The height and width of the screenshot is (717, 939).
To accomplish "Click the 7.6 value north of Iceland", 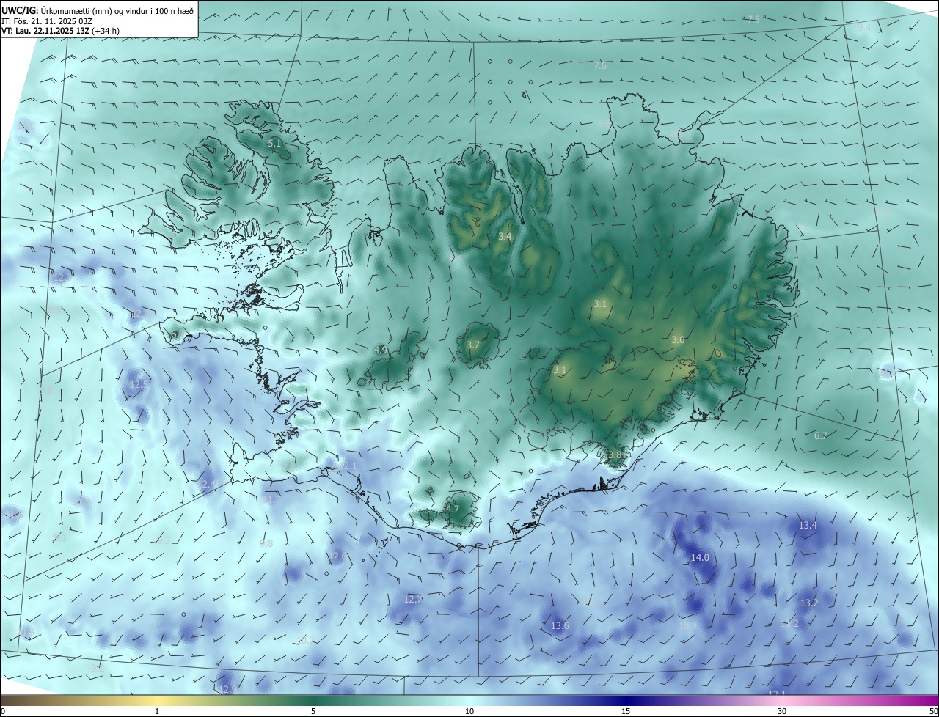I will [600, 66].
